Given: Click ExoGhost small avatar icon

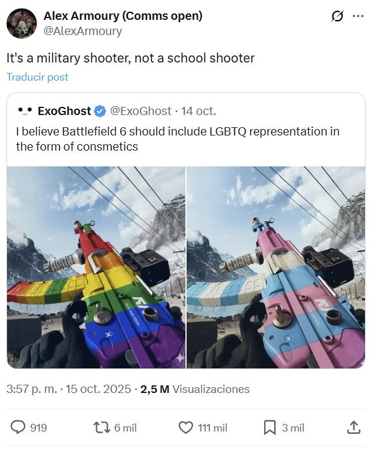Looking at the screenshot, I should pyautogui.click(x=24, y=111).
